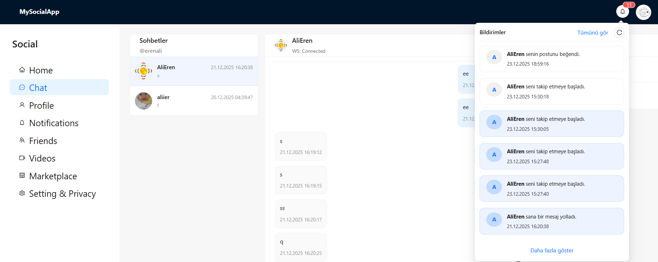Click the message 's' sent at 16:19:15
The image size is (658, 262).
pos(301,180)
